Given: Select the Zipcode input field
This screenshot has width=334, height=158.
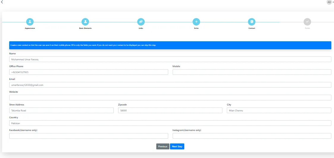Looking at the screenshot, I should (170, 110).
